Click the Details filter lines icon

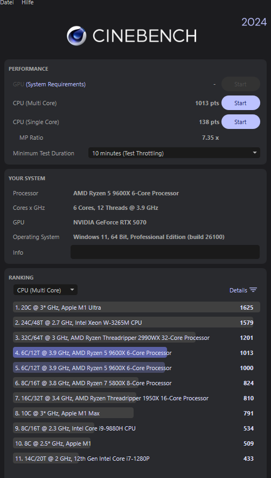[x=253, y=290]
